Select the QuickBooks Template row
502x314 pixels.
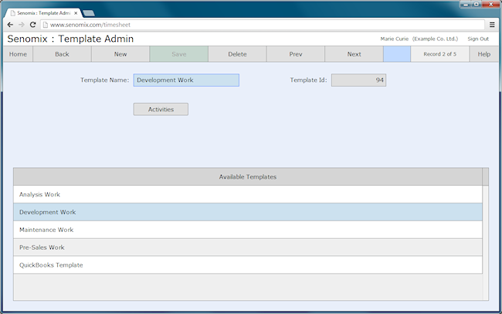coord(248,265)
